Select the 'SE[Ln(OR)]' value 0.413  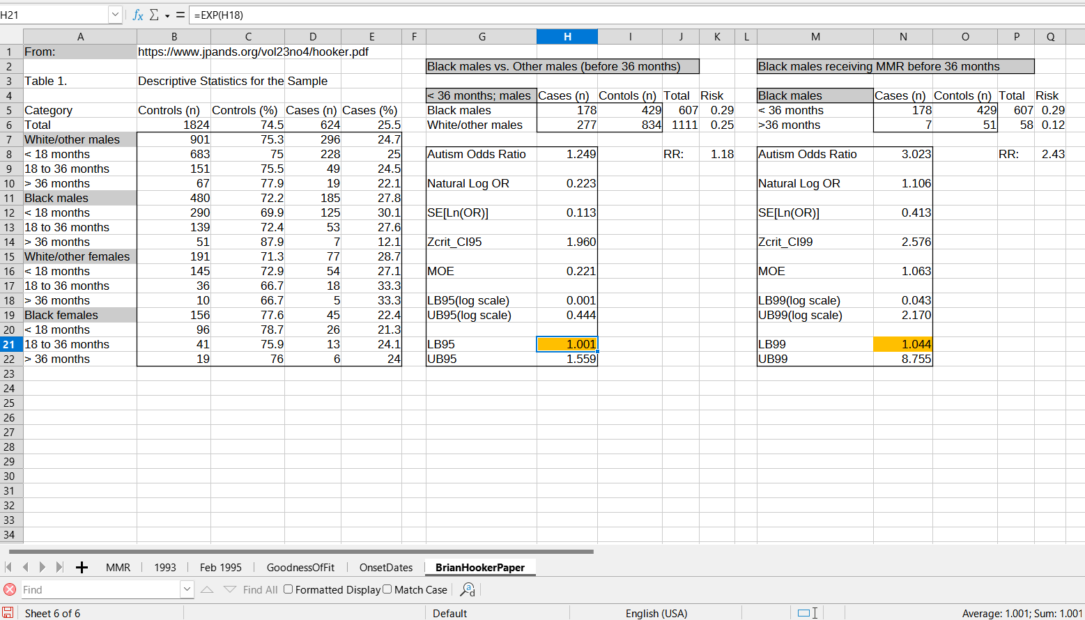click(x=903, y=212)
